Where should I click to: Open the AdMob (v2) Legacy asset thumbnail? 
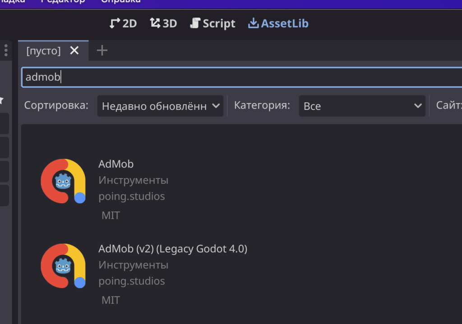tap(63, 266)
